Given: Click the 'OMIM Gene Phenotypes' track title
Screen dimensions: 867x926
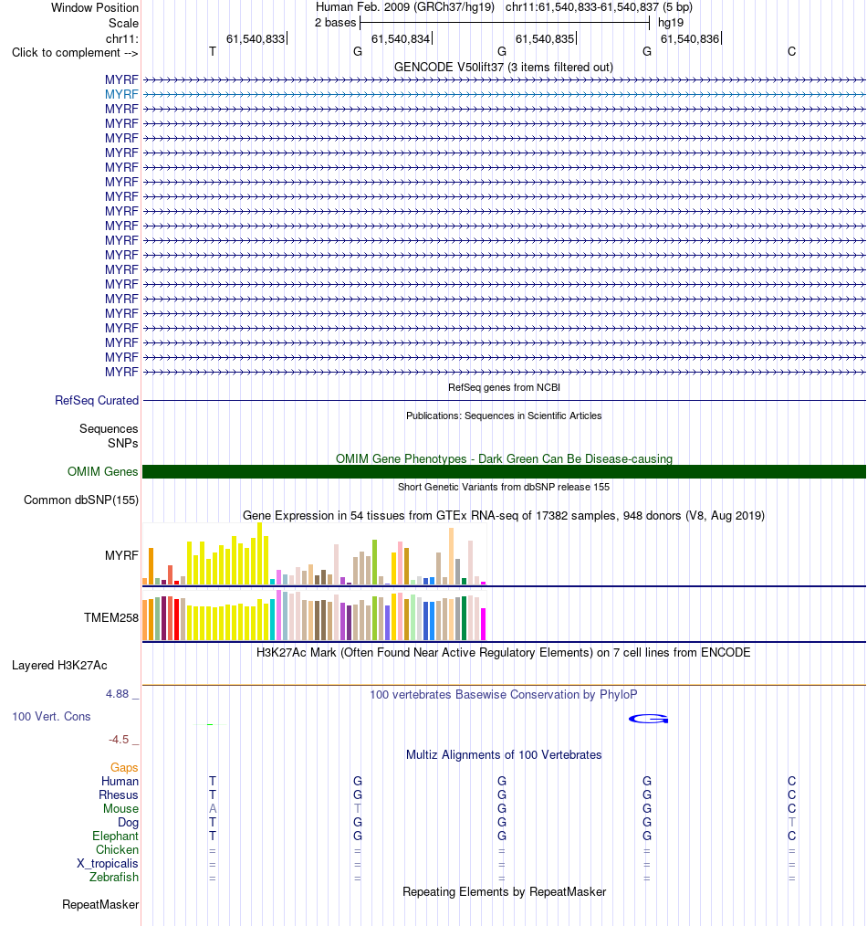Looking at the screenshot, I should (x=504, y=458).
